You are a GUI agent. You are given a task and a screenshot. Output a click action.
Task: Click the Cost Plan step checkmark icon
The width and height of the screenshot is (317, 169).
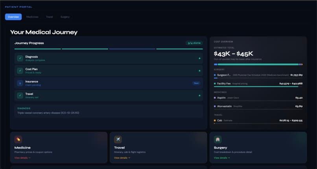point(20,71)
